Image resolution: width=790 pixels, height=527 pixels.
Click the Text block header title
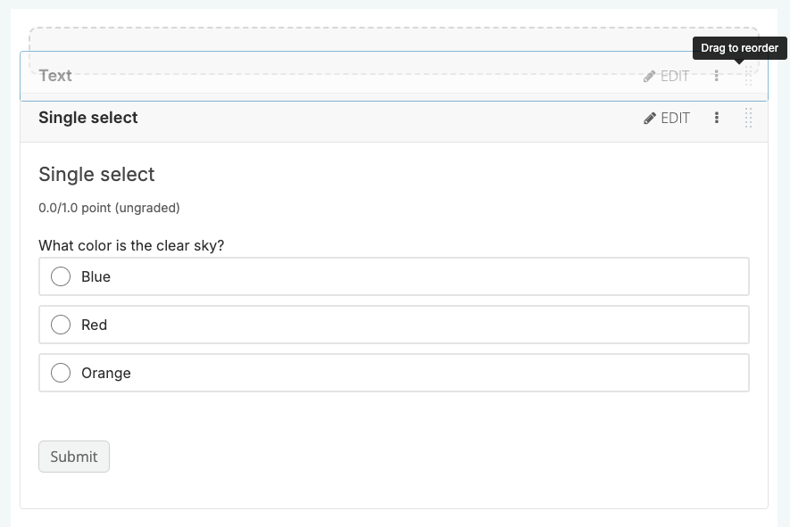pos(55,76)
